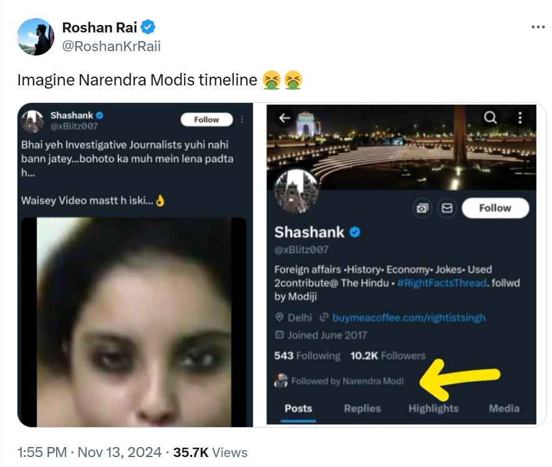Screen dimensions: 552x467
Task: Click the #RightFactsThread hashtag
Action: tap(440, 283)
